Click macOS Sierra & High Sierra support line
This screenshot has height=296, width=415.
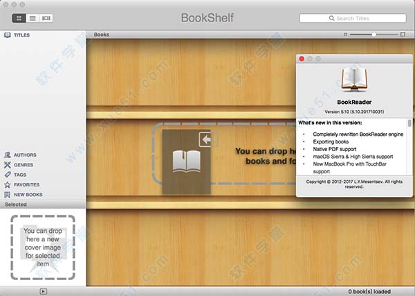(x=353, y=157)
